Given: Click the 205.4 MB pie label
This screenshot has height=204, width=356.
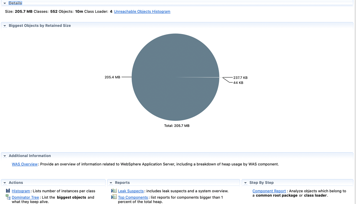Looking at the screenshot, I should click(112, 77).
